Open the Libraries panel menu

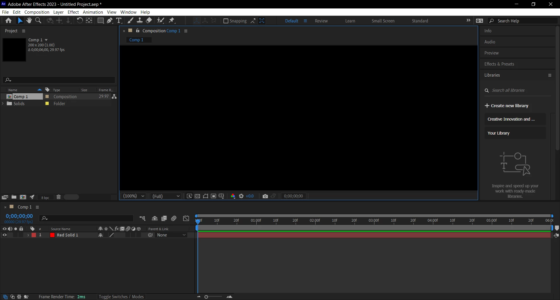click(x=550, y=75)
